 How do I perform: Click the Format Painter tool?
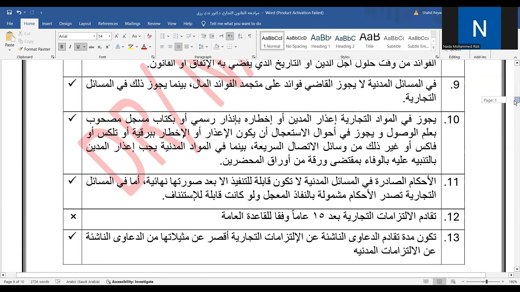pyautogui.click(x=34, y=49)
